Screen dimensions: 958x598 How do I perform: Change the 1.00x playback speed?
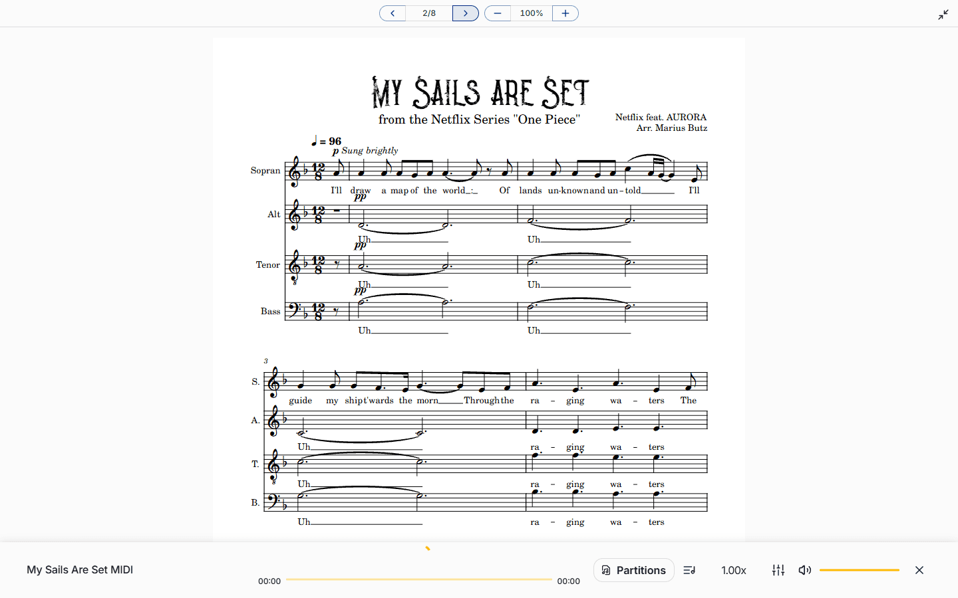click(734, 570)
